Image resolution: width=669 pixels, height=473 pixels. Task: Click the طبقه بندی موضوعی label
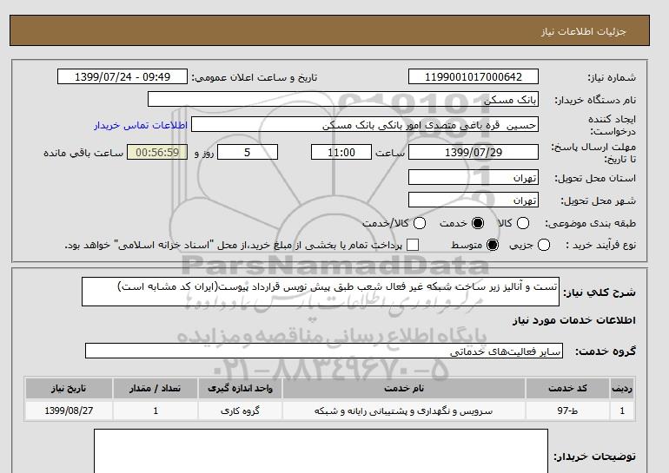[590, 223]
